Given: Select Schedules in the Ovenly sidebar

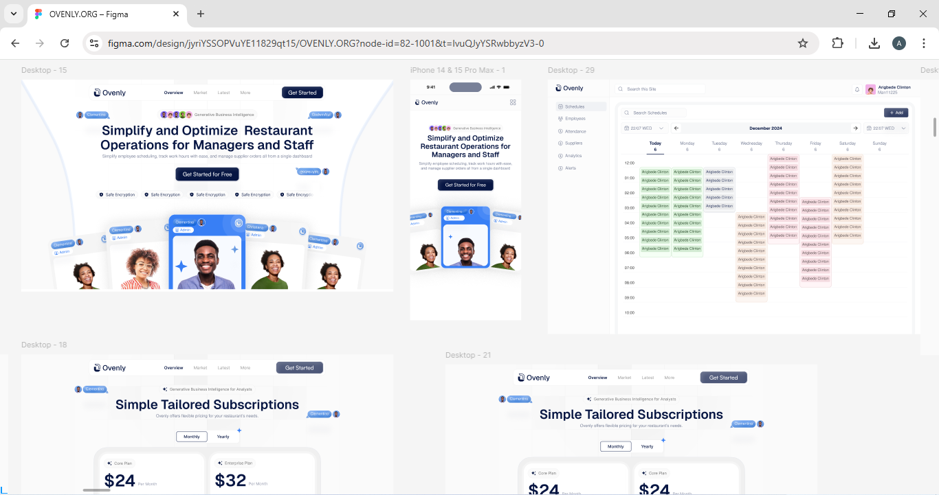Looking at the screenshot, I should pyautogui.click(x=581, y=106).
